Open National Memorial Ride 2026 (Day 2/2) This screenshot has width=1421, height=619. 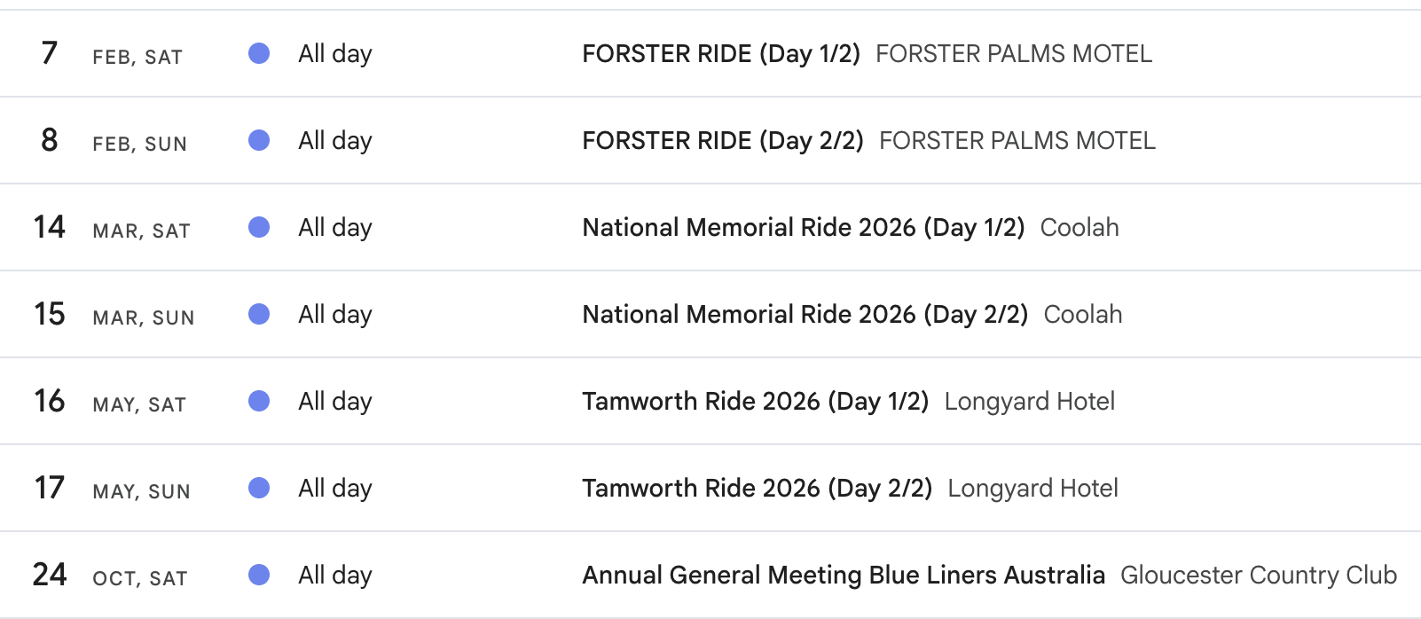(x=805, y=315)
